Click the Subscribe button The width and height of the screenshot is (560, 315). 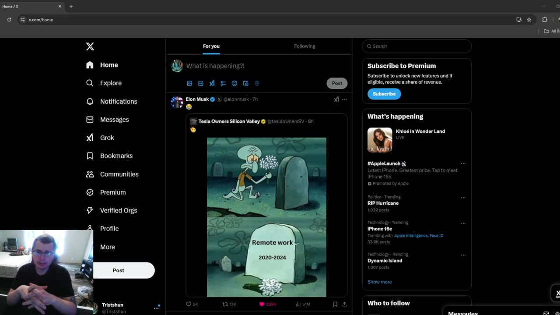pyautogui.click(x=384, y=94)
